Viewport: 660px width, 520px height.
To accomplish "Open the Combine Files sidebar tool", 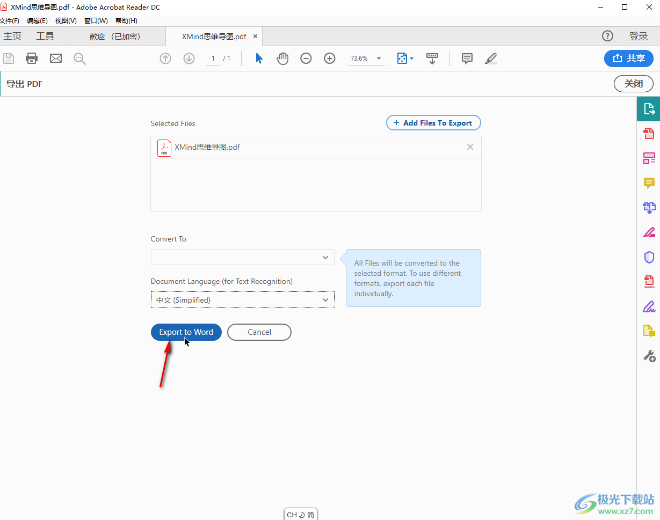I will pyautogui.click(x=649, y=208).
